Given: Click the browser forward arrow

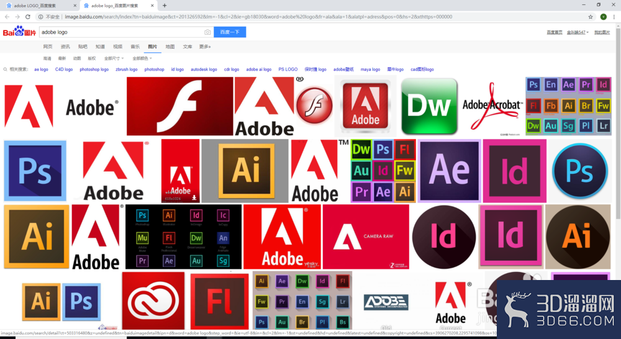Looking at the screenshot, I should click(x=17, y=17).
